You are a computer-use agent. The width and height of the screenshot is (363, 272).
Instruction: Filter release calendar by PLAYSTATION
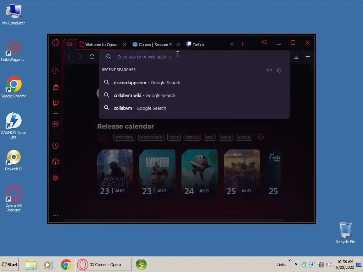[151, 137]
